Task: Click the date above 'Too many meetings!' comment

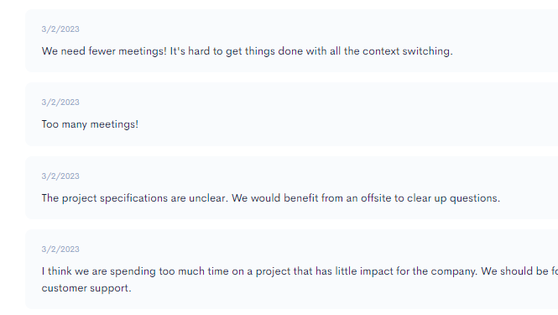Action: click(x=60, y=102)
